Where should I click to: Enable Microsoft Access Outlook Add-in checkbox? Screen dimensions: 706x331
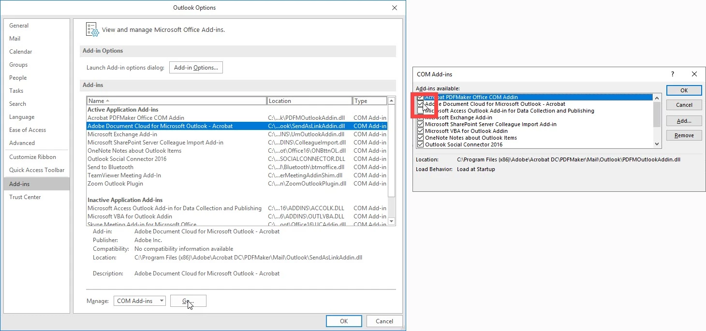421,111
